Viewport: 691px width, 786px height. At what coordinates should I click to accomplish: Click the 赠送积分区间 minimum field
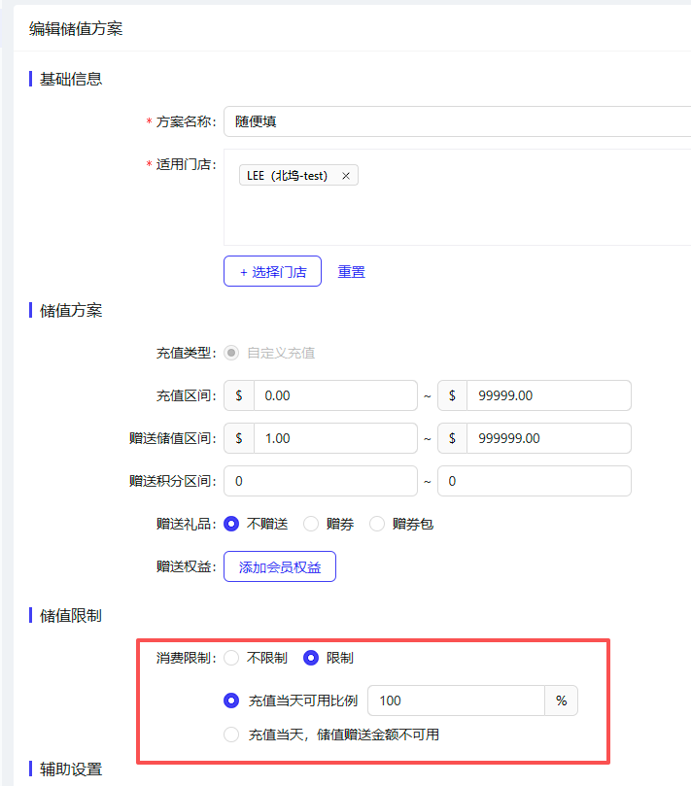(321, 481)
